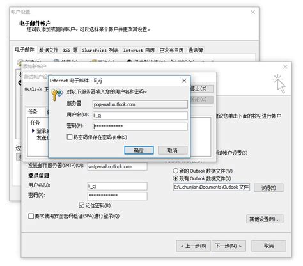Open 其他设置(M)... button

coord(265,219)
